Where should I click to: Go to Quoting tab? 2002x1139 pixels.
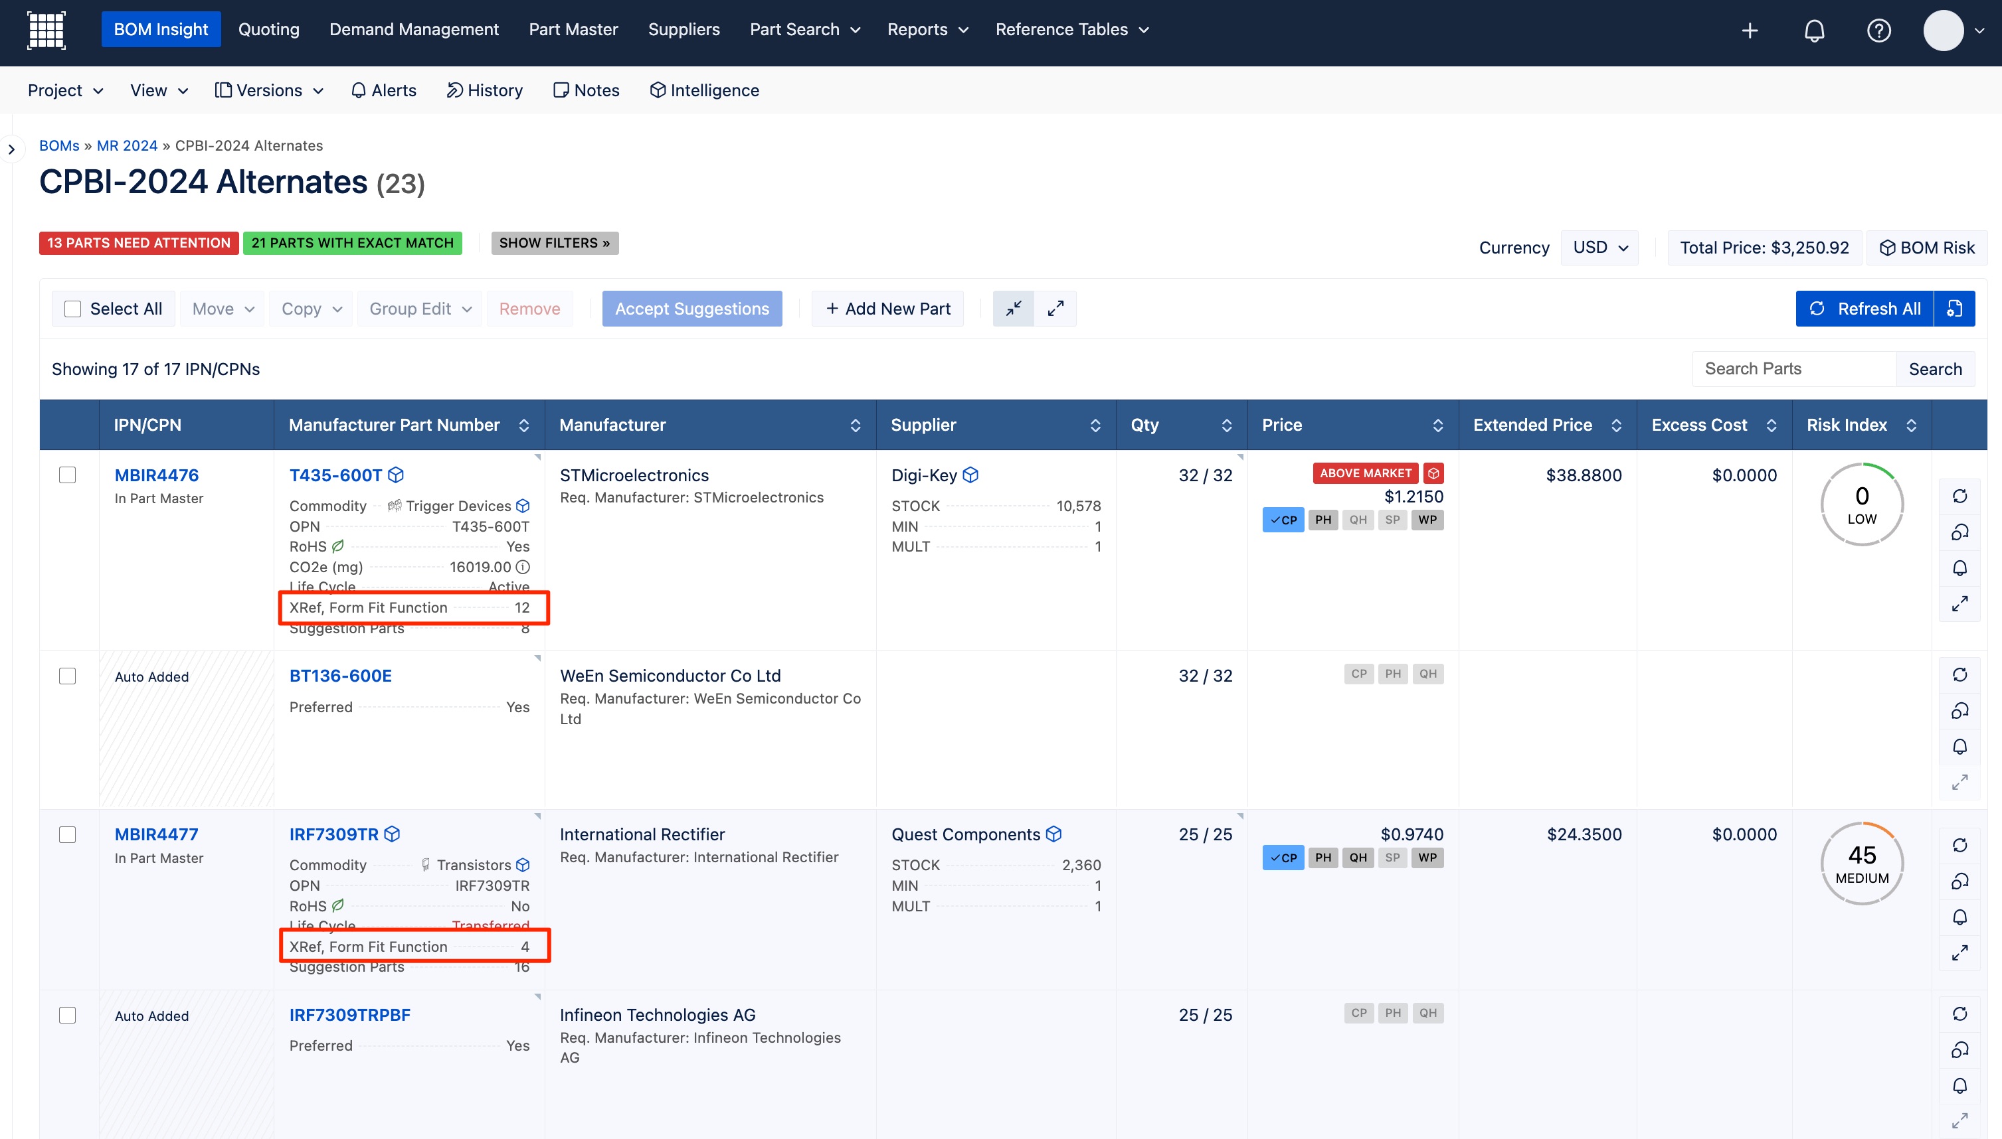point(268,30)
